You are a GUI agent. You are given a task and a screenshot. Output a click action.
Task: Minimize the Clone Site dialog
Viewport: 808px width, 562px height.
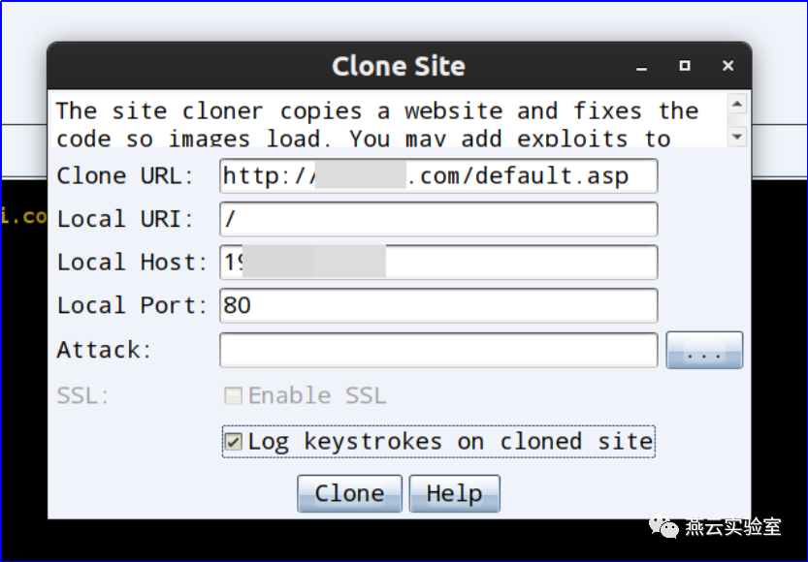(641, 67)
